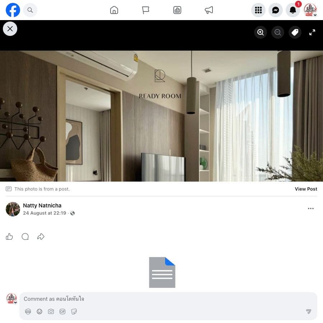Open the Ad Center megaphone tab
The height and width of the screenshot is (323, 323).
pyautogui.click(x=209, y=10)
